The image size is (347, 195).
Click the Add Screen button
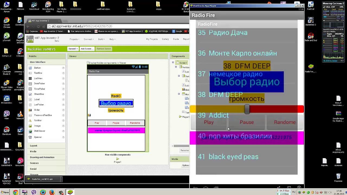[x=87, y=49]
